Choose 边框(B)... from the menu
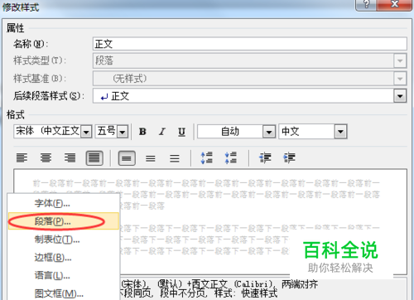 point(64,258)
